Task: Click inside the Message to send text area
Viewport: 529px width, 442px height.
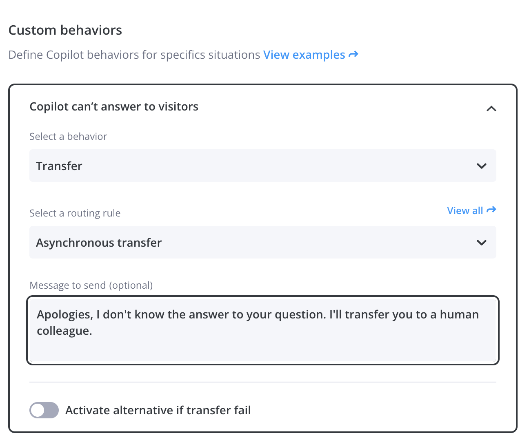Action: click(263, 330)
